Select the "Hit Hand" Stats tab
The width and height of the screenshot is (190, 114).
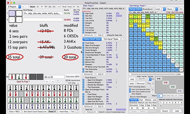point(111,39)
